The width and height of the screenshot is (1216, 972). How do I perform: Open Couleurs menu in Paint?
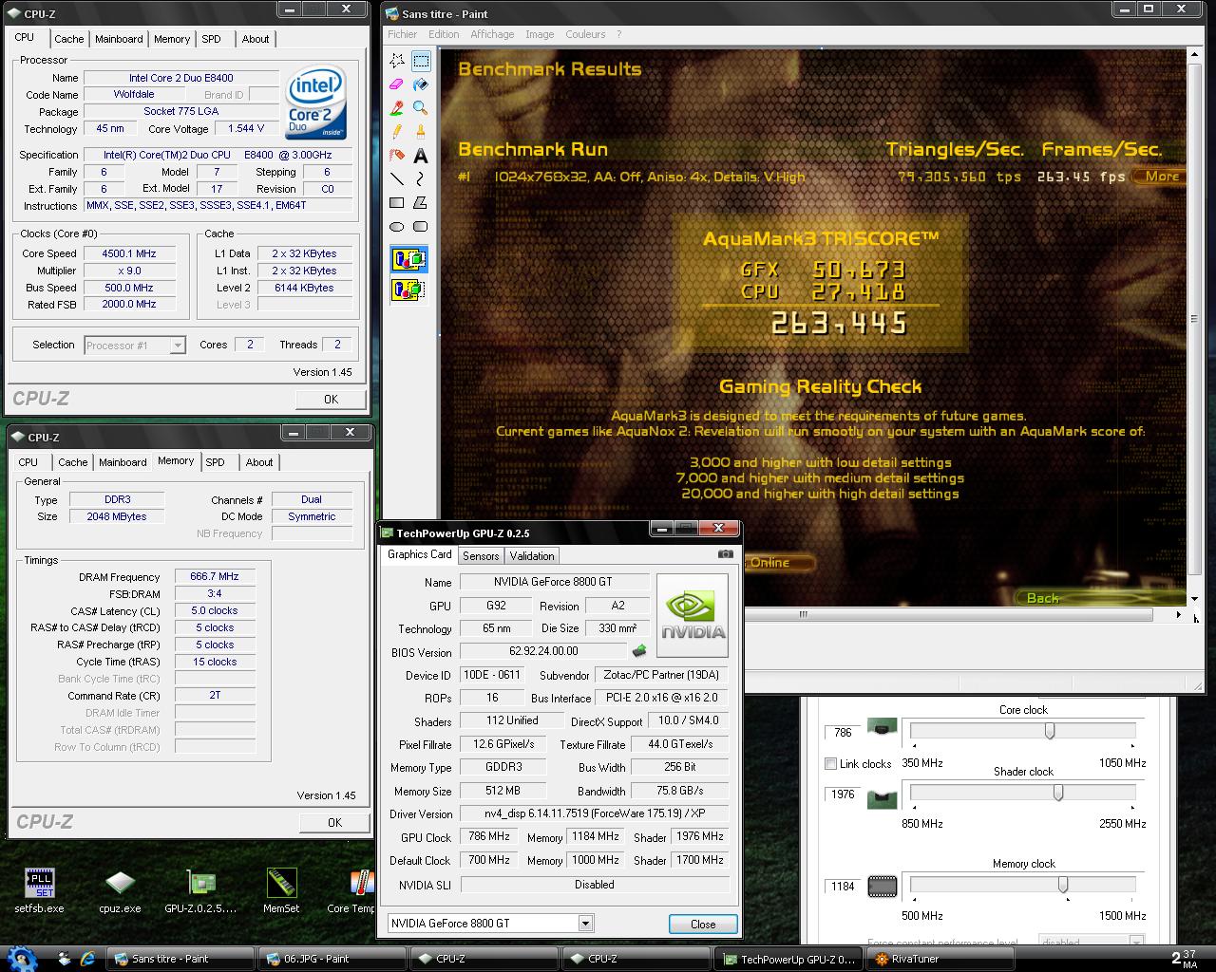585,34
